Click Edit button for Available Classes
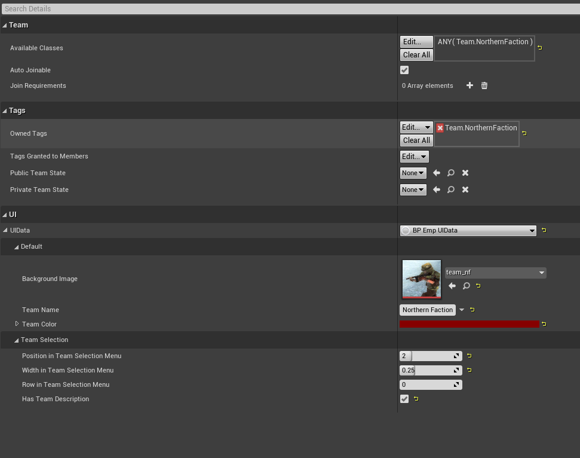The image size is (580, 458). (416, 42)
